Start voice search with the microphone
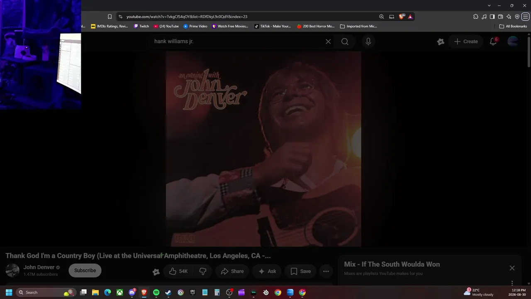The width and height of the screenshot is (531, 299). (368, 42)
